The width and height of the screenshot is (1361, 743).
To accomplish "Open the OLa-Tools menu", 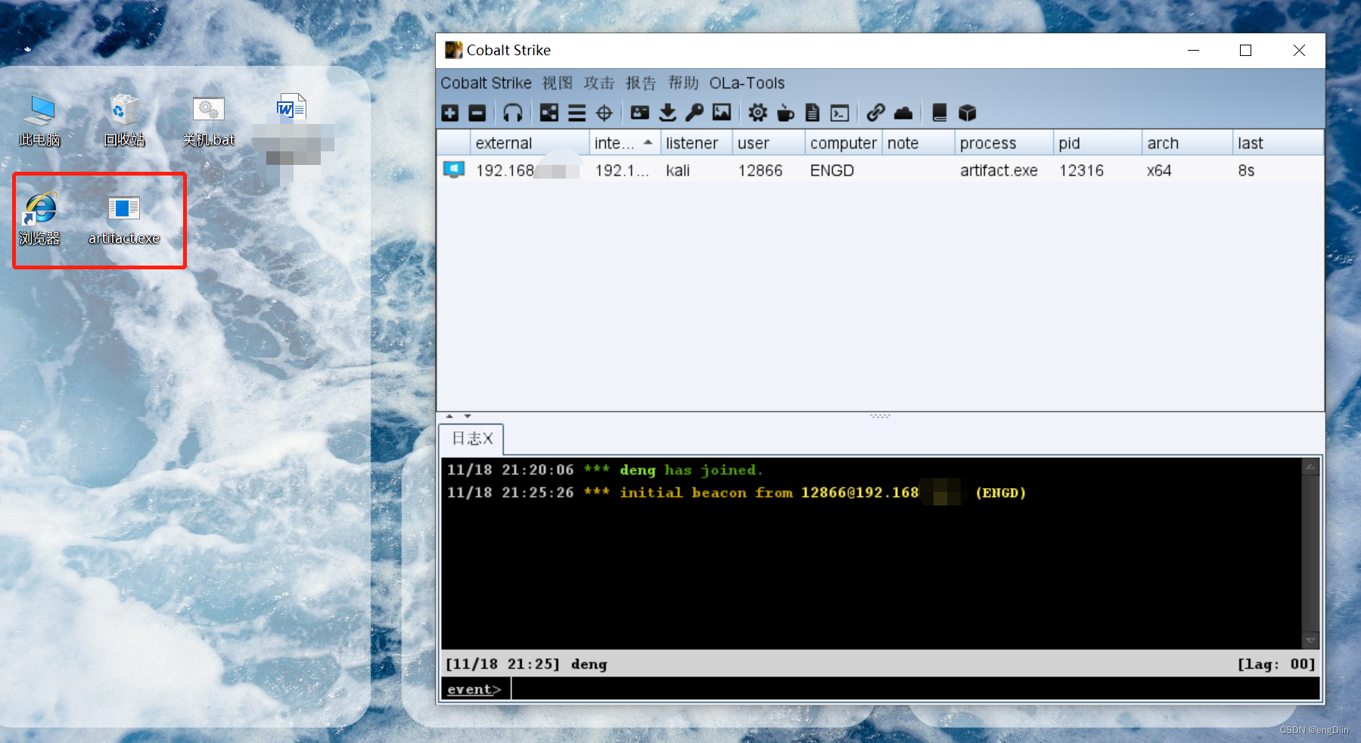I will [747, 83].
